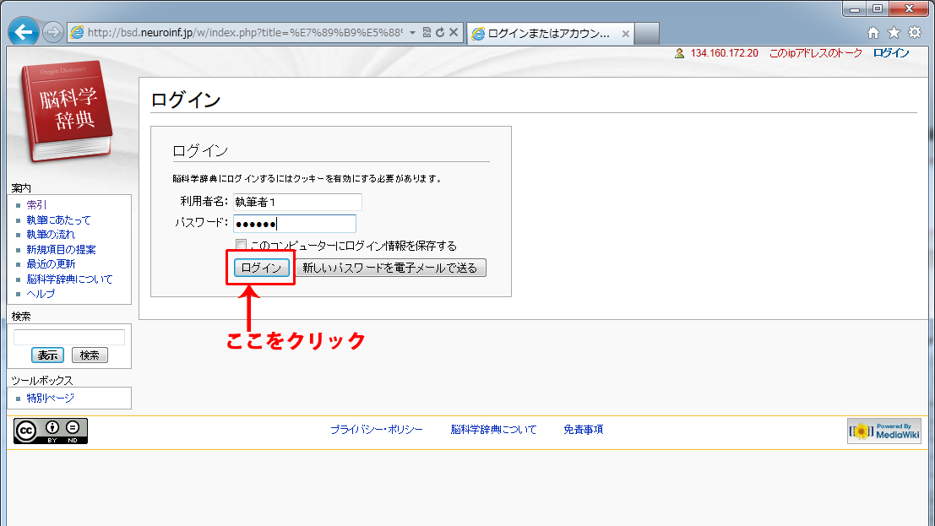Open 執筆にあたって link in sidebar
This screenshot has width=935, height=526.
point(58,220)
